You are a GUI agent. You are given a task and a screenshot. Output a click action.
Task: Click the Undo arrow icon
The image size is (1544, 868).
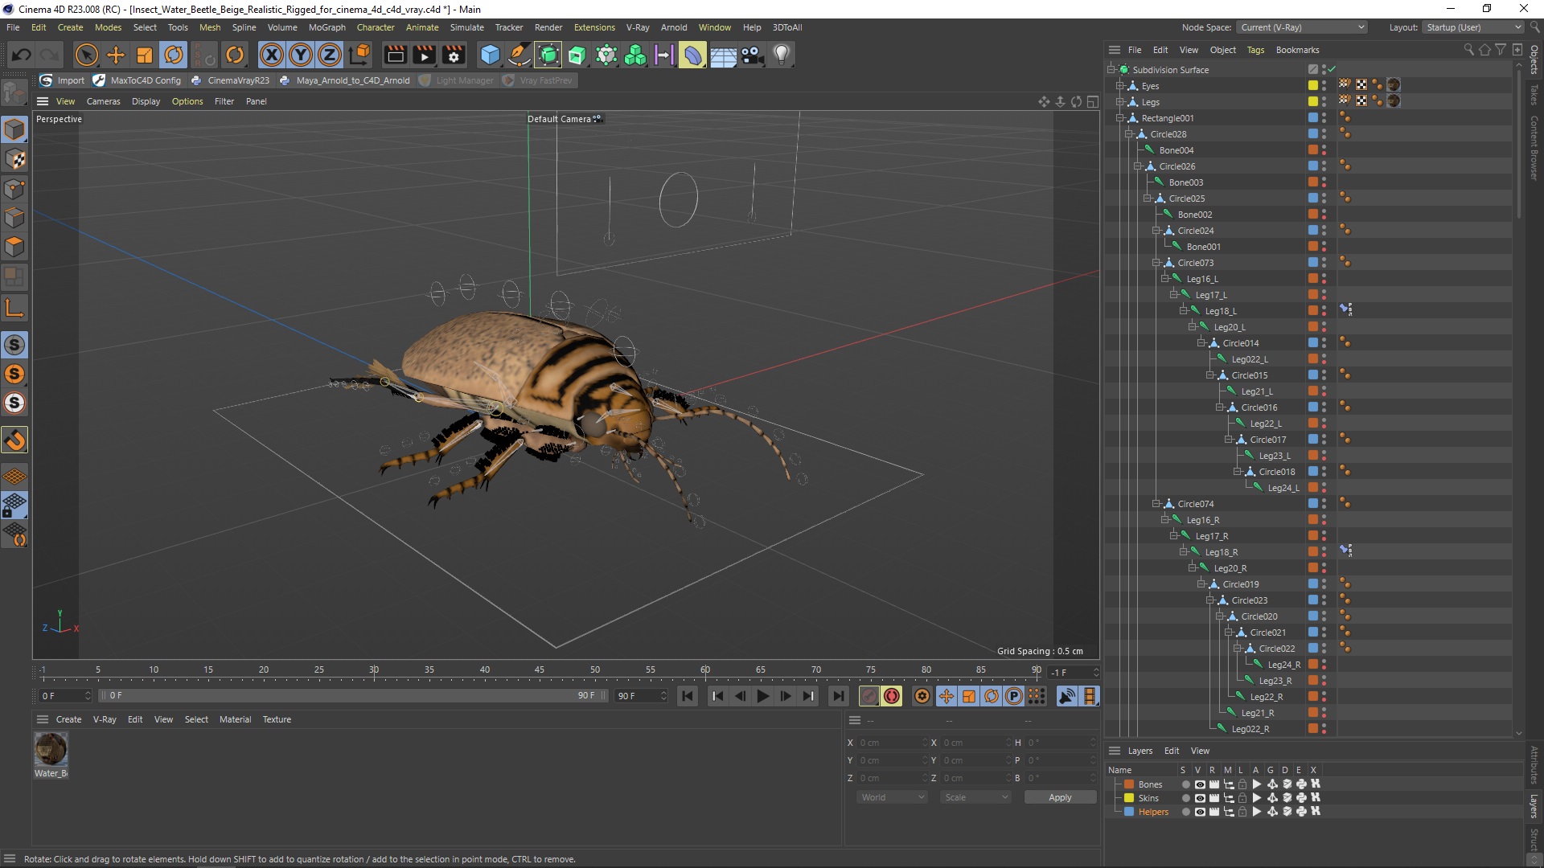coord(22,55)
